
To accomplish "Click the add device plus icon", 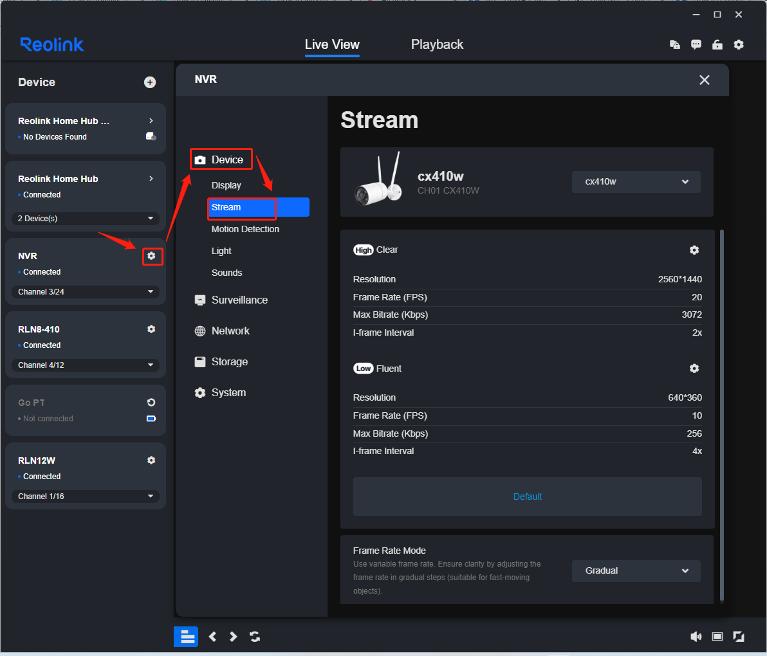I will [150, 82].
